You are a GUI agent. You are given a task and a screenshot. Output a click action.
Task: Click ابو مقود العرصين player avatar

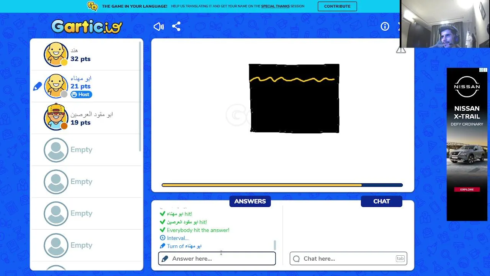click(x=56, y=117)
